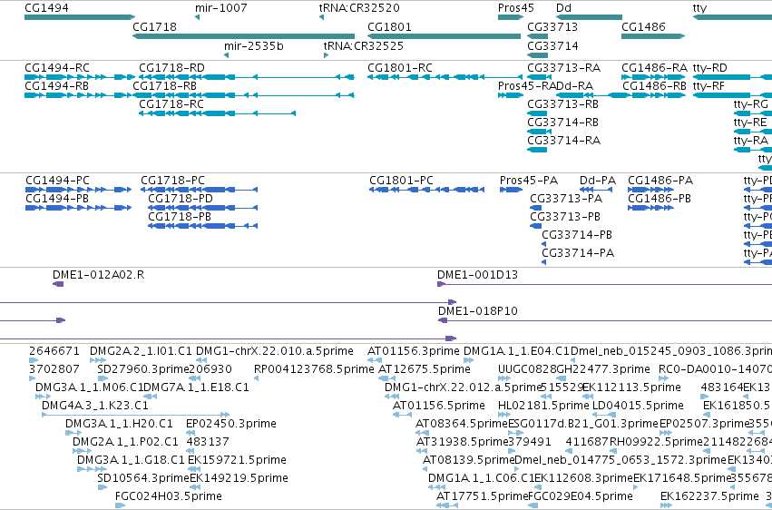The width and height of the screenshot is (772, 510).
Task: Click transcript CG1718-RD label
Action: 171,67
